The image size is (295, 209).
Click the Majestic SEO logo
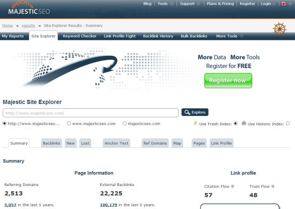click(x=29, y=9)
